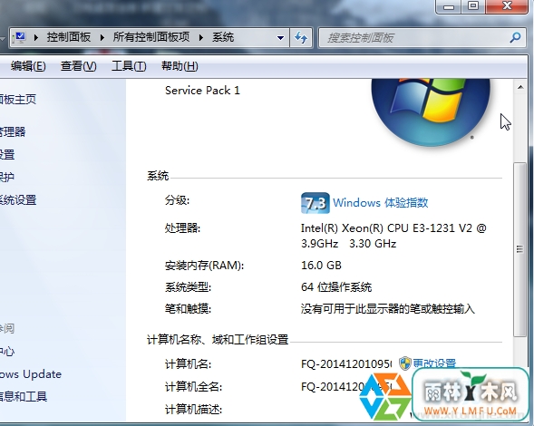The height and width of the screenshot is (426, 534).
Task: Click the refresh button beside address bar
Action: coord(301,37)
